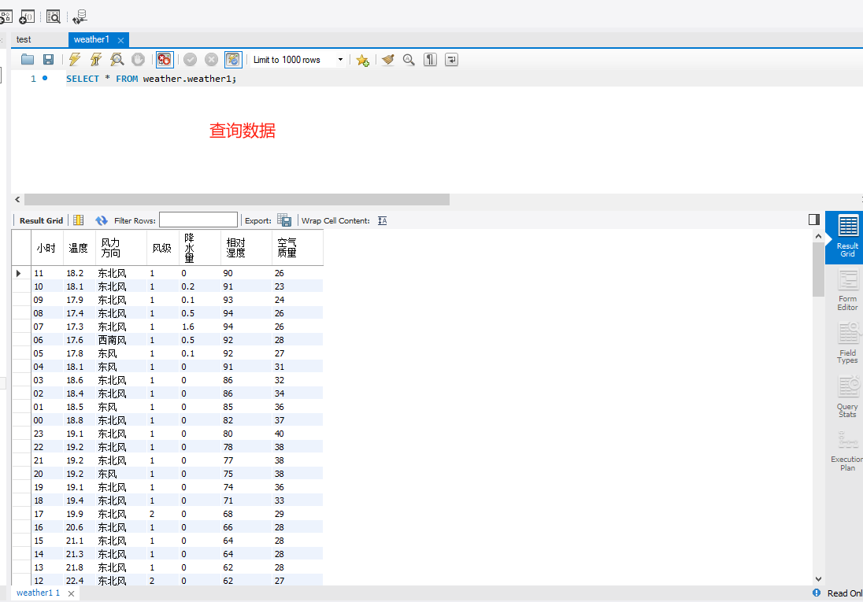The image size is (863, 602).
Task: Select temperature cell 18.2 in first row
Action: click(x=80, y=273)
